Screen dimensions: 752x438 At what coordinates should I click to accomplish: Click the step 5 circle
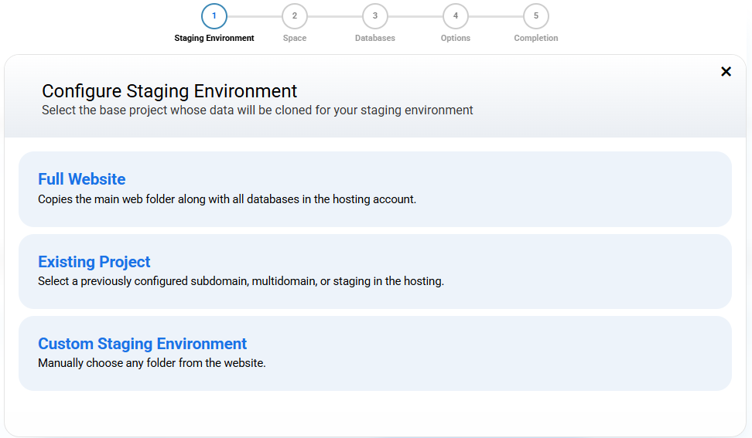pyautogui.click(x=536, y=16)
